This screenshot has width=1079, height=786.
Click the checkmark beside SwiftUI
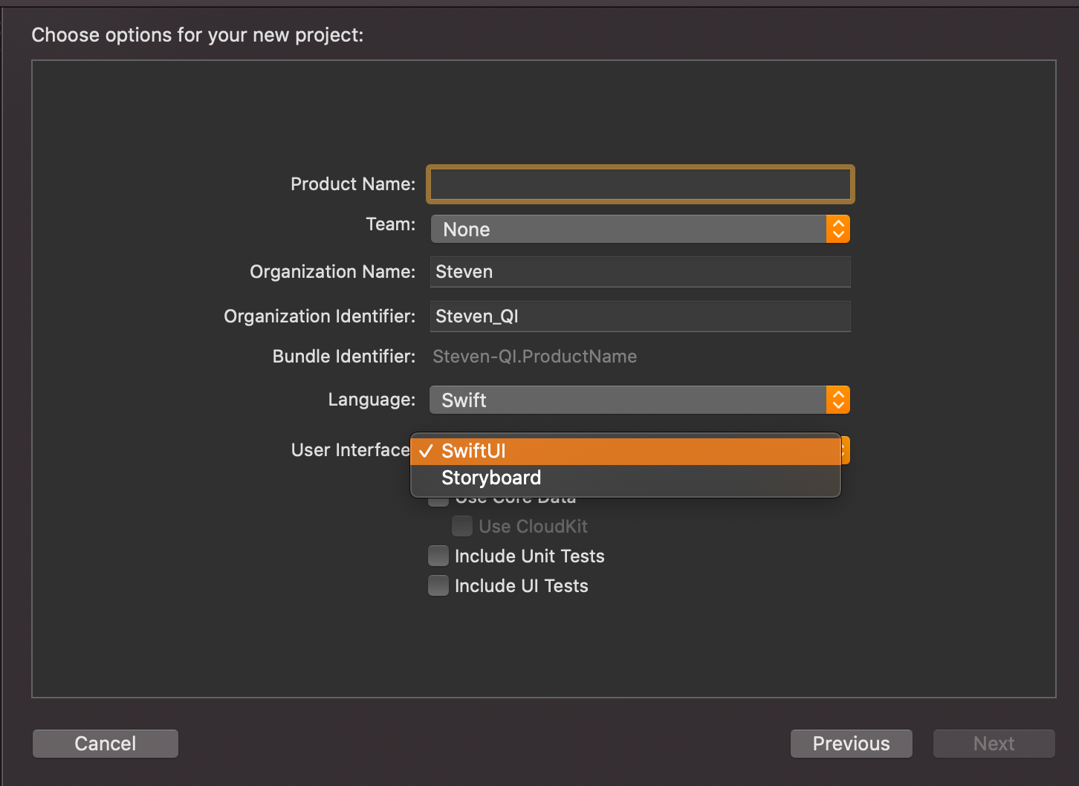coord(426,451)
